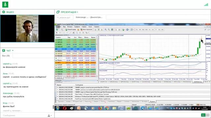Click the zoom in chart icon
The image size is (211, 118).
[x=105, y=29]
